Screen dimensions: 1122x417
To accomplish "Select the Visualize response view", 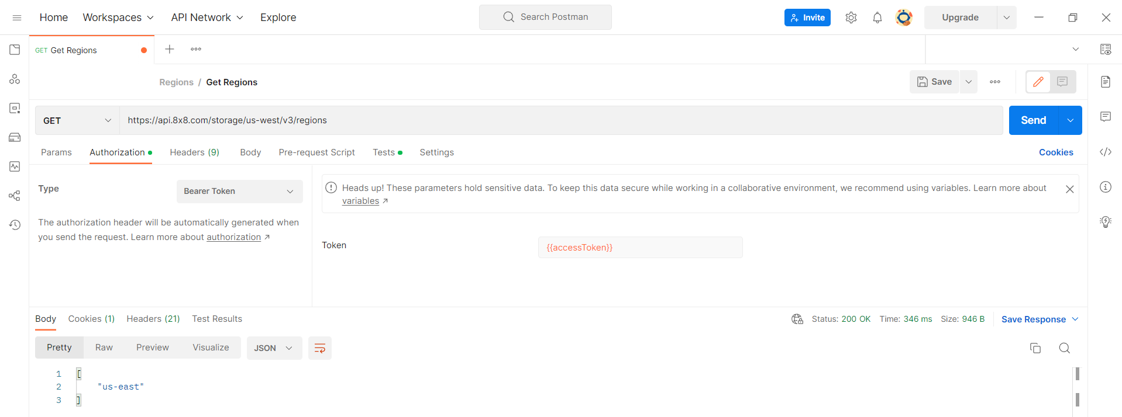I will pyautogui.click(x=211, y=347).
